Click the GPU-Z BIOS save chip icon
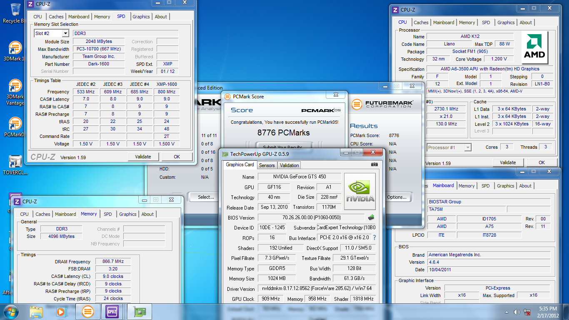569x320 pixels. [x=371, y=217]
